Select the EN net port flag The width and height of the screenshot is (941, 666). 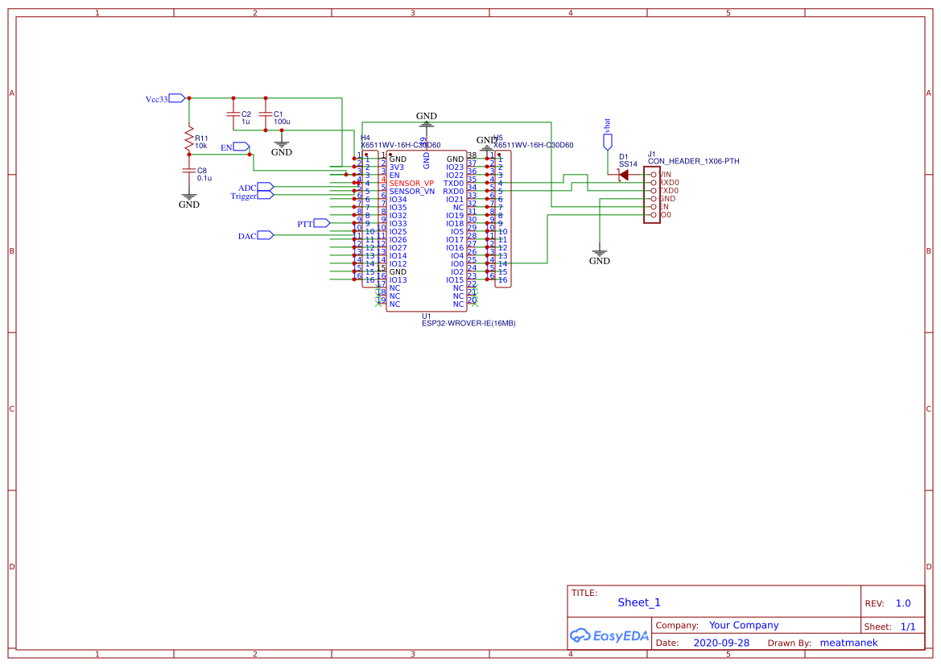(x=241, y=147)
